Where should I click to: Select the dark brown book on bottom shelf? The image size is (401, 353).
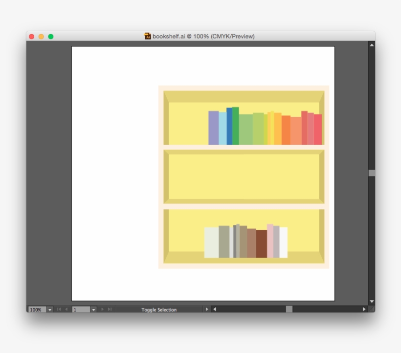pos(262,243)
